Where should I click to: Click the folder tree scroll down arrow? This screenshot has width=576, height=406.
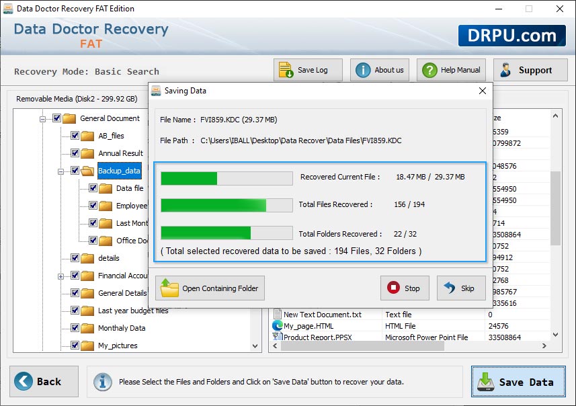click(255, 346)
